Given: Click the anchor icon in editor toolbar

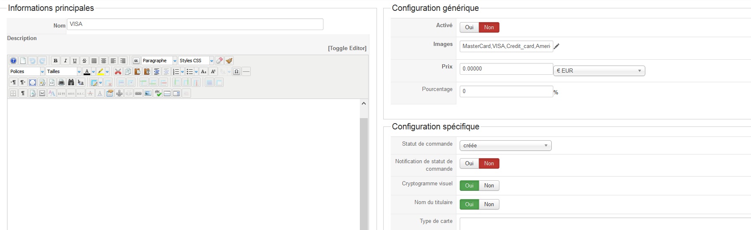Looking at the screenshot, I should point(119,94).
